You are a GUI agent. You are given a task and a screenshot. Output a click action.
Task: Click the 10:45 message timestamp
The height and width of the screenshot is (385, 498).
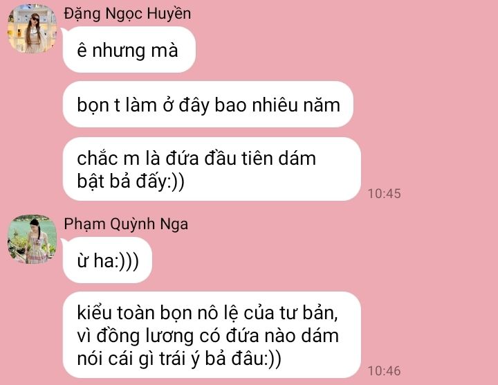click(x=385, y=194)
